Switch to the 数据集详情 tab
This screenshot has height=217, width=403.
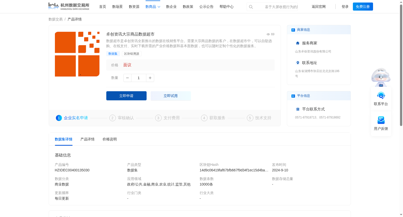pos(63,139)
